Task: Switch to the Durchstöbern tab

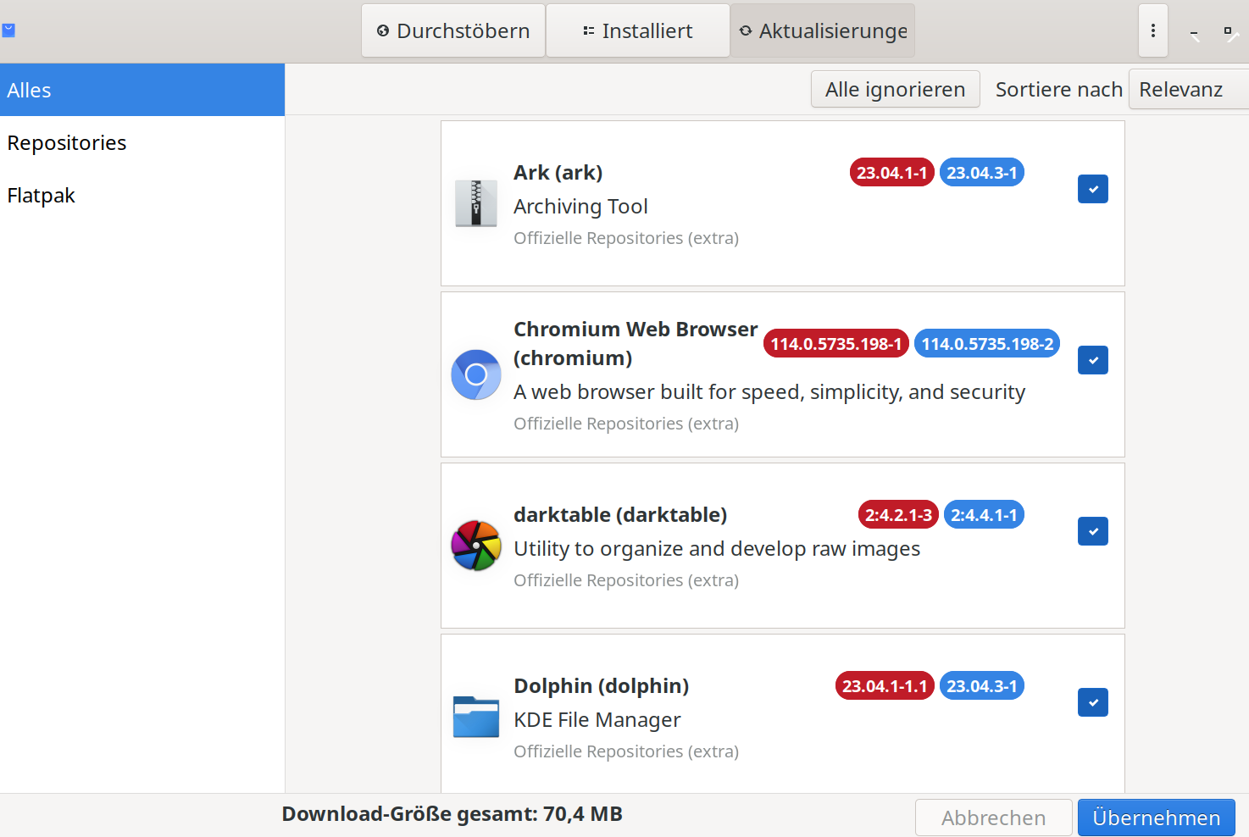Action: [x=453, y=30]
